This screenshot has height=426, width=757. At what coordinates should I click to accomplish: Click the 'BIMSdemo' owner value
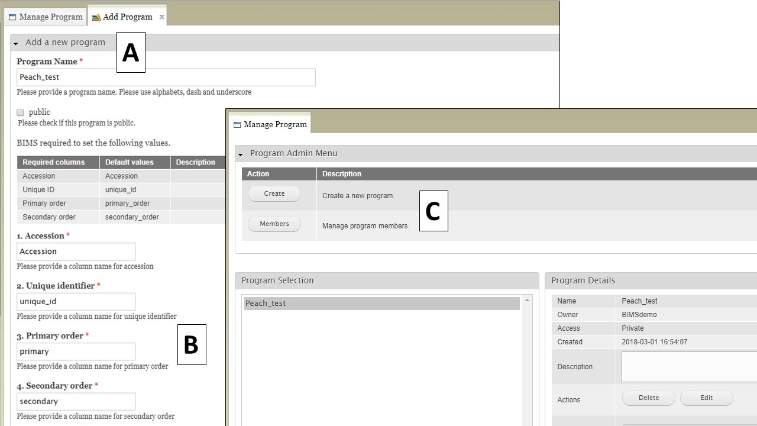tap(639, 315)
